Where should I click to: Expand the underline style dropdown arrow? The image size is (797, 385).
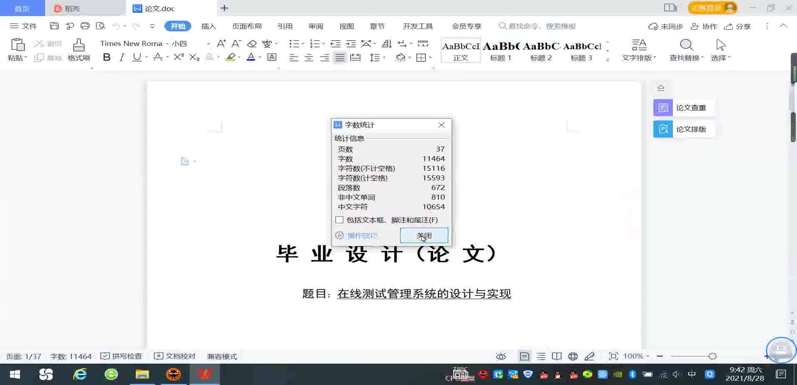pos(147,57)
